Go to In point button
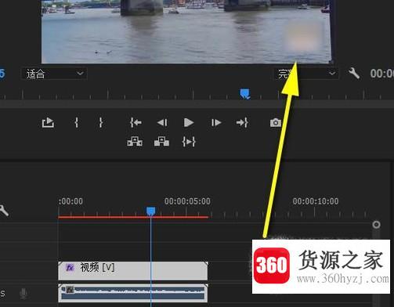The image size is (394, 307). point(136,122)
